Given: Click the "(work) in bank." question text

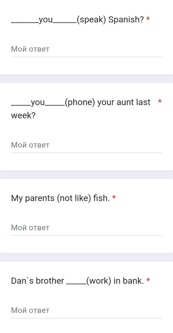Looking at the screenshot, I should [x=115, y=281].
